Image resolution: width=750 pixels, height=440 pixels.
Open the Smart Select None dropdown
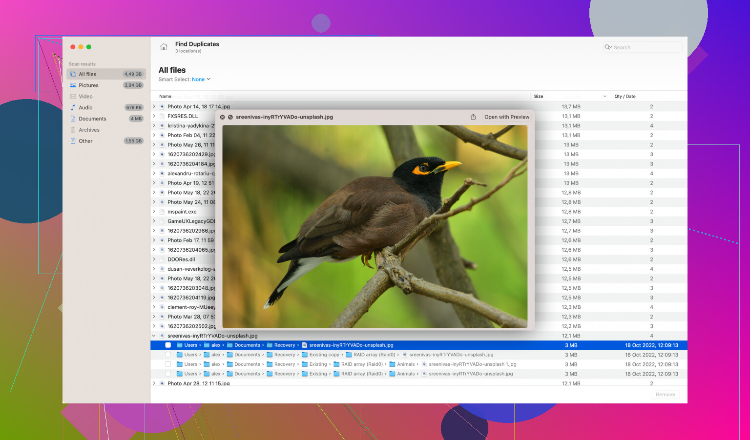click(201, 80)
